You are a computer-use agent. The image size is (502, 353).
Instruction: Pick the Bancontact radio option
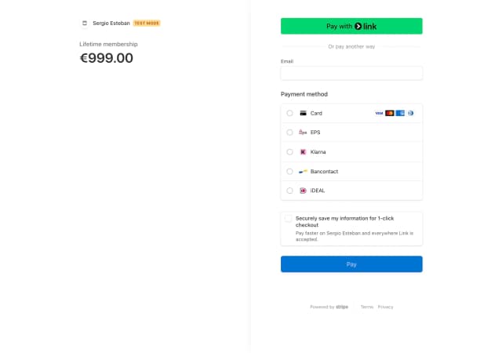(289, 171)
